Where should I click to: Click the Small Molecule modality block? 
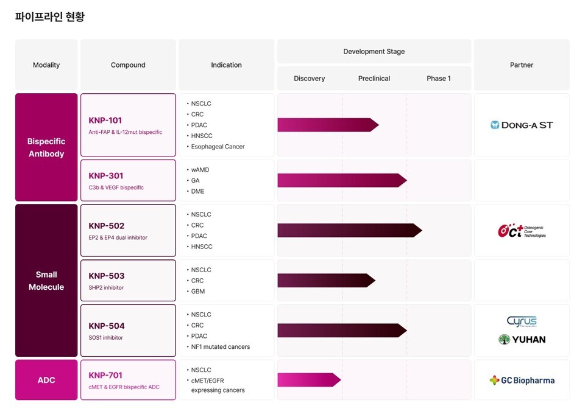[x=46, y=281]
